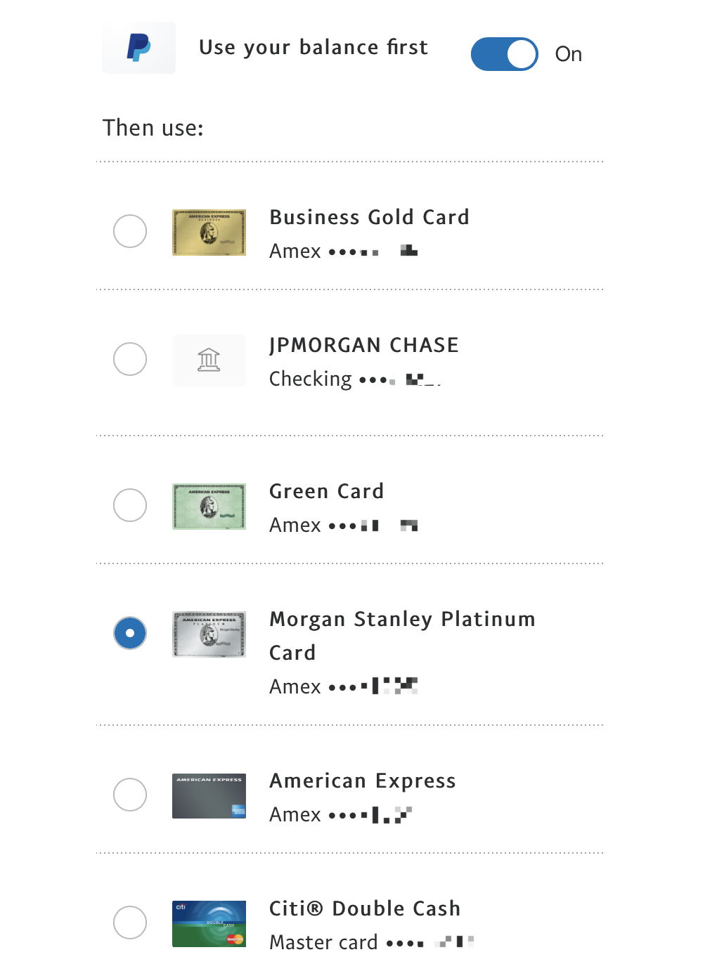This screenshot has height=971, width=724.
Task: Click the Citi Double Cash title text
Action: tap(365, 908)
